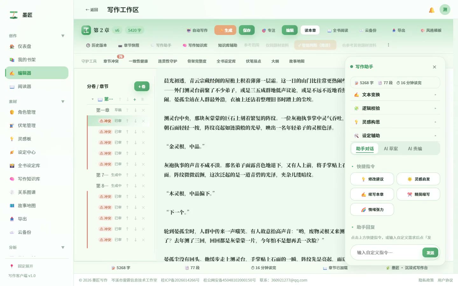The image size is (458, 286).
Task: Switch to 编辑 mode toggle
Action: tap(290, 31)
